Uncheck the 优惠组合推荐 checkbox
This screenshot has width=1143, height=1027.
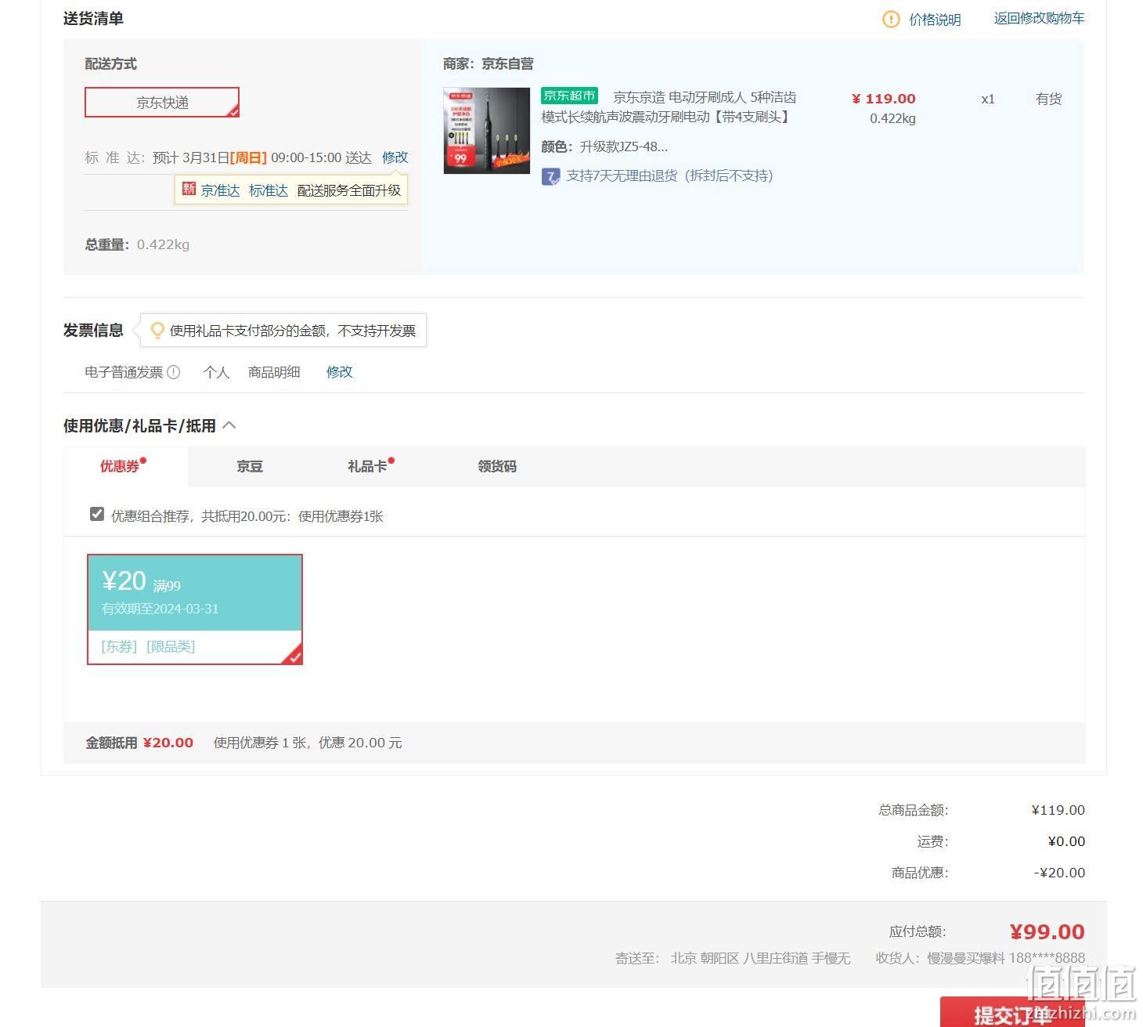tap(97, 514)
